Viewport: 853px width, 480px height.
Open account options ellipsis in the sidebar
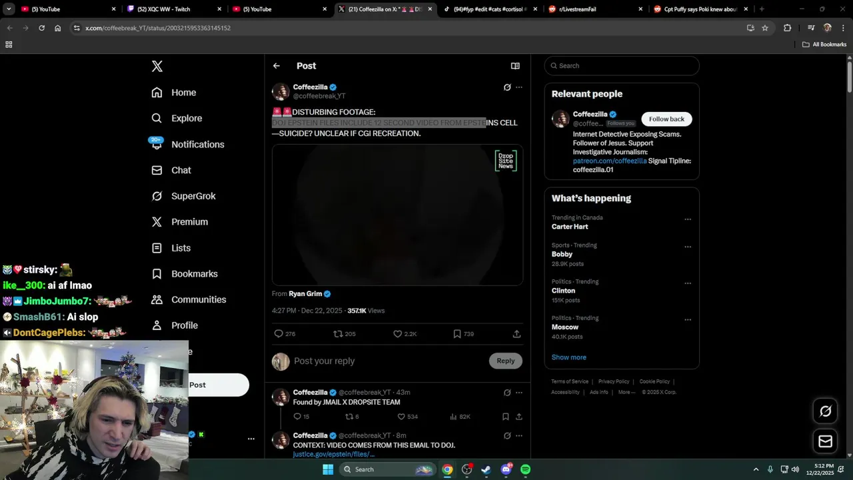pyautogui.click(x=251, y=439)
